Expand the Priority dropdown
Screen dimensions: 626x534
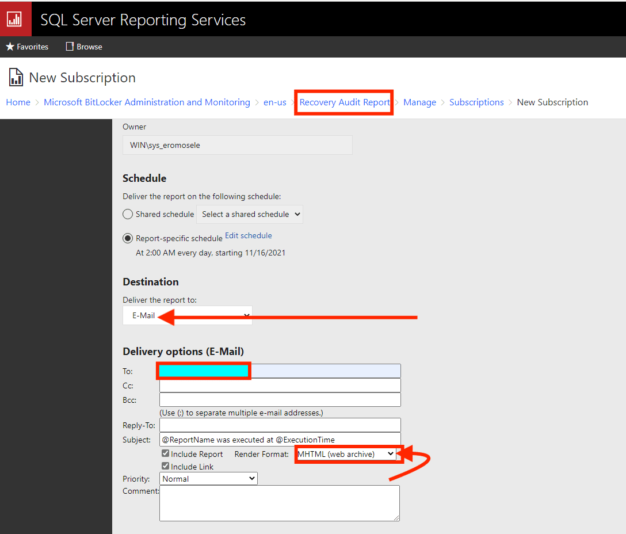(208, 479)
